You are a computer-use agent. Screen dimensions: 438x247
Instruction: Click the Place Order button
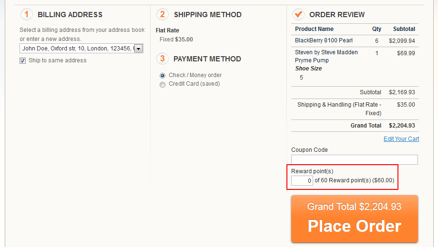pos(355,219)
